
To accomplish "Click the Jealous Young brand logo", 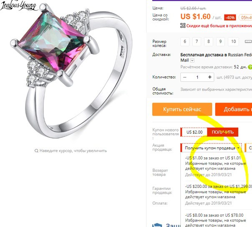I will tap(18, 5).
